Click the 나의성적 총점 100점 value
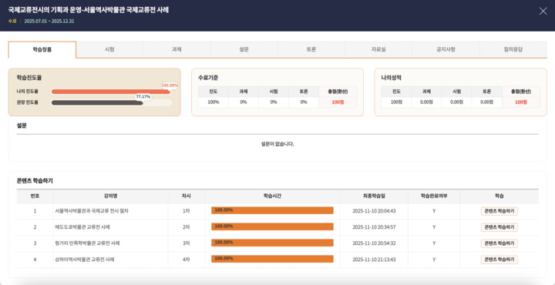Viewport: 555px width, 285px height. (520, 102)
